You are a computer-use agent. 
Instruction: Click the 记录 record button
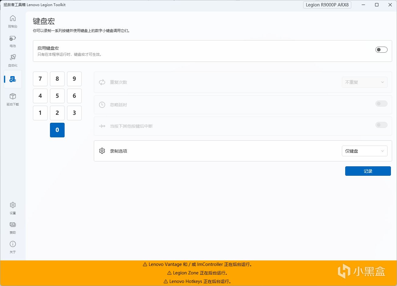pos(368,171)
